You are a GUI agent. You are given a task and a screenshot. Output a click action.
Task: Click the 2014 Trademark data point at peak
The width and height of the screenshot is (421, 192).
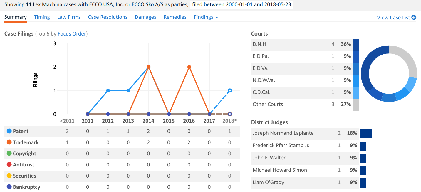[149, 67]
